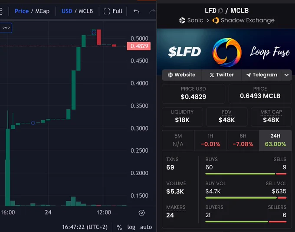This screenshot has height=232, width=295.
Task: Open the three-dots chart menu
Action: 6,28
